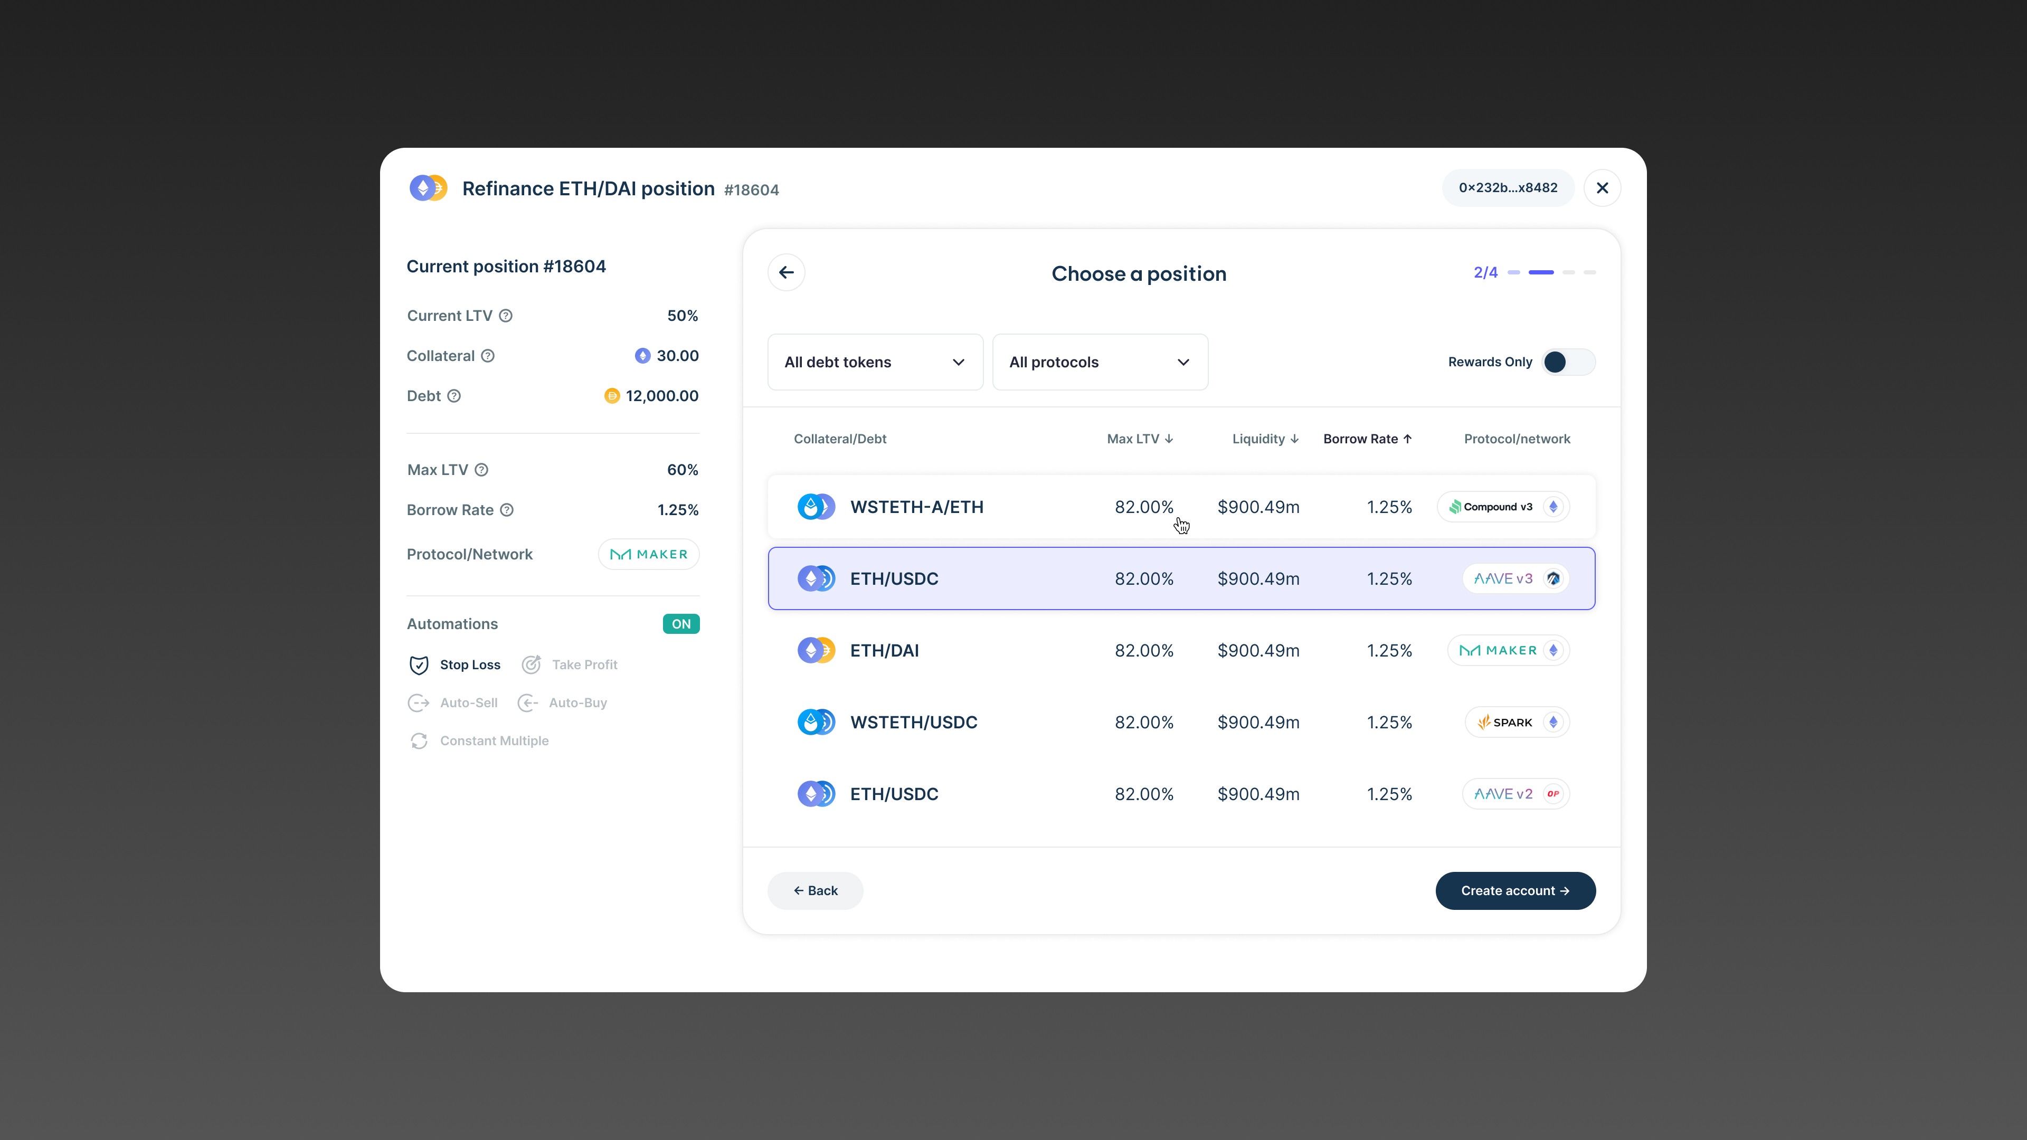
Task: Click the Current LTV help icon
Action: 506,316
